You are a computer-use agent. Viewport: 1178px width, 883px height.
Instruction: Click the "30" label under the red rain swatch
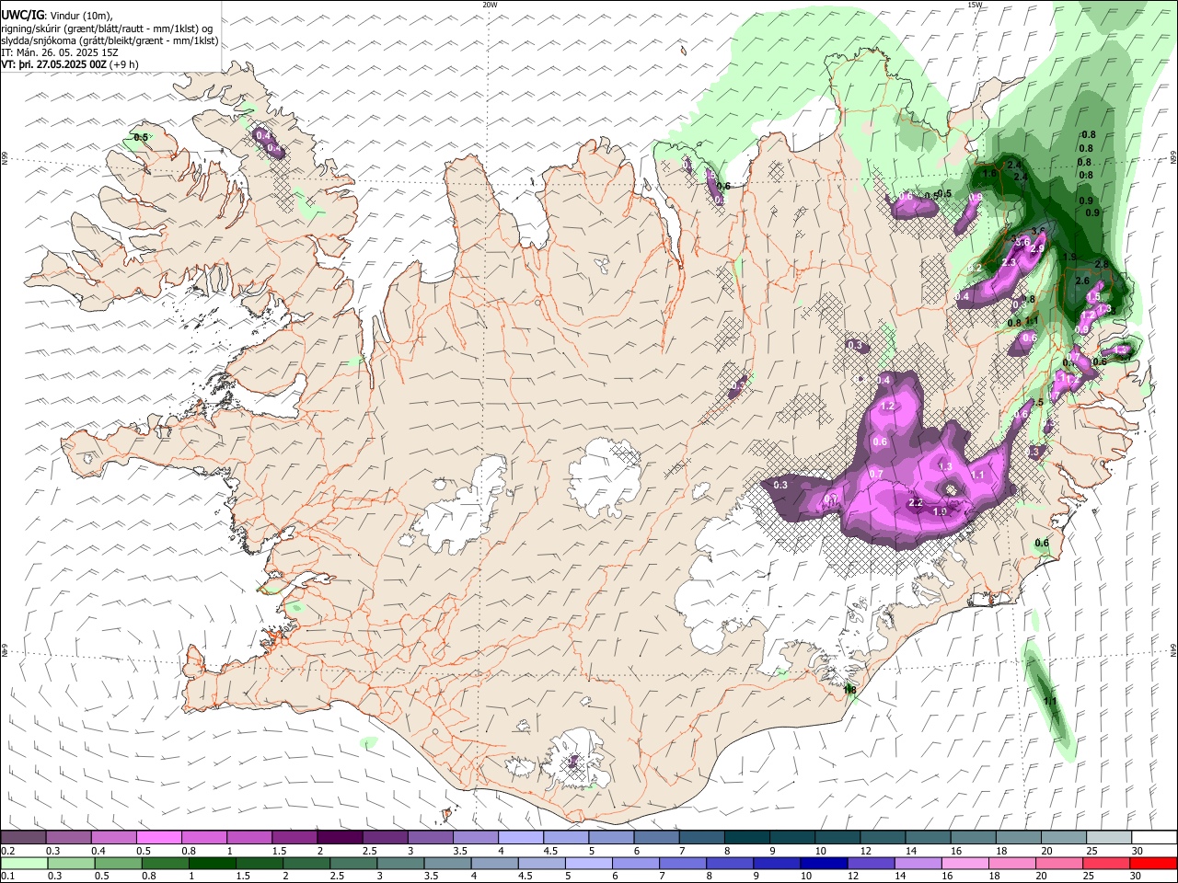click(1136, 876)
